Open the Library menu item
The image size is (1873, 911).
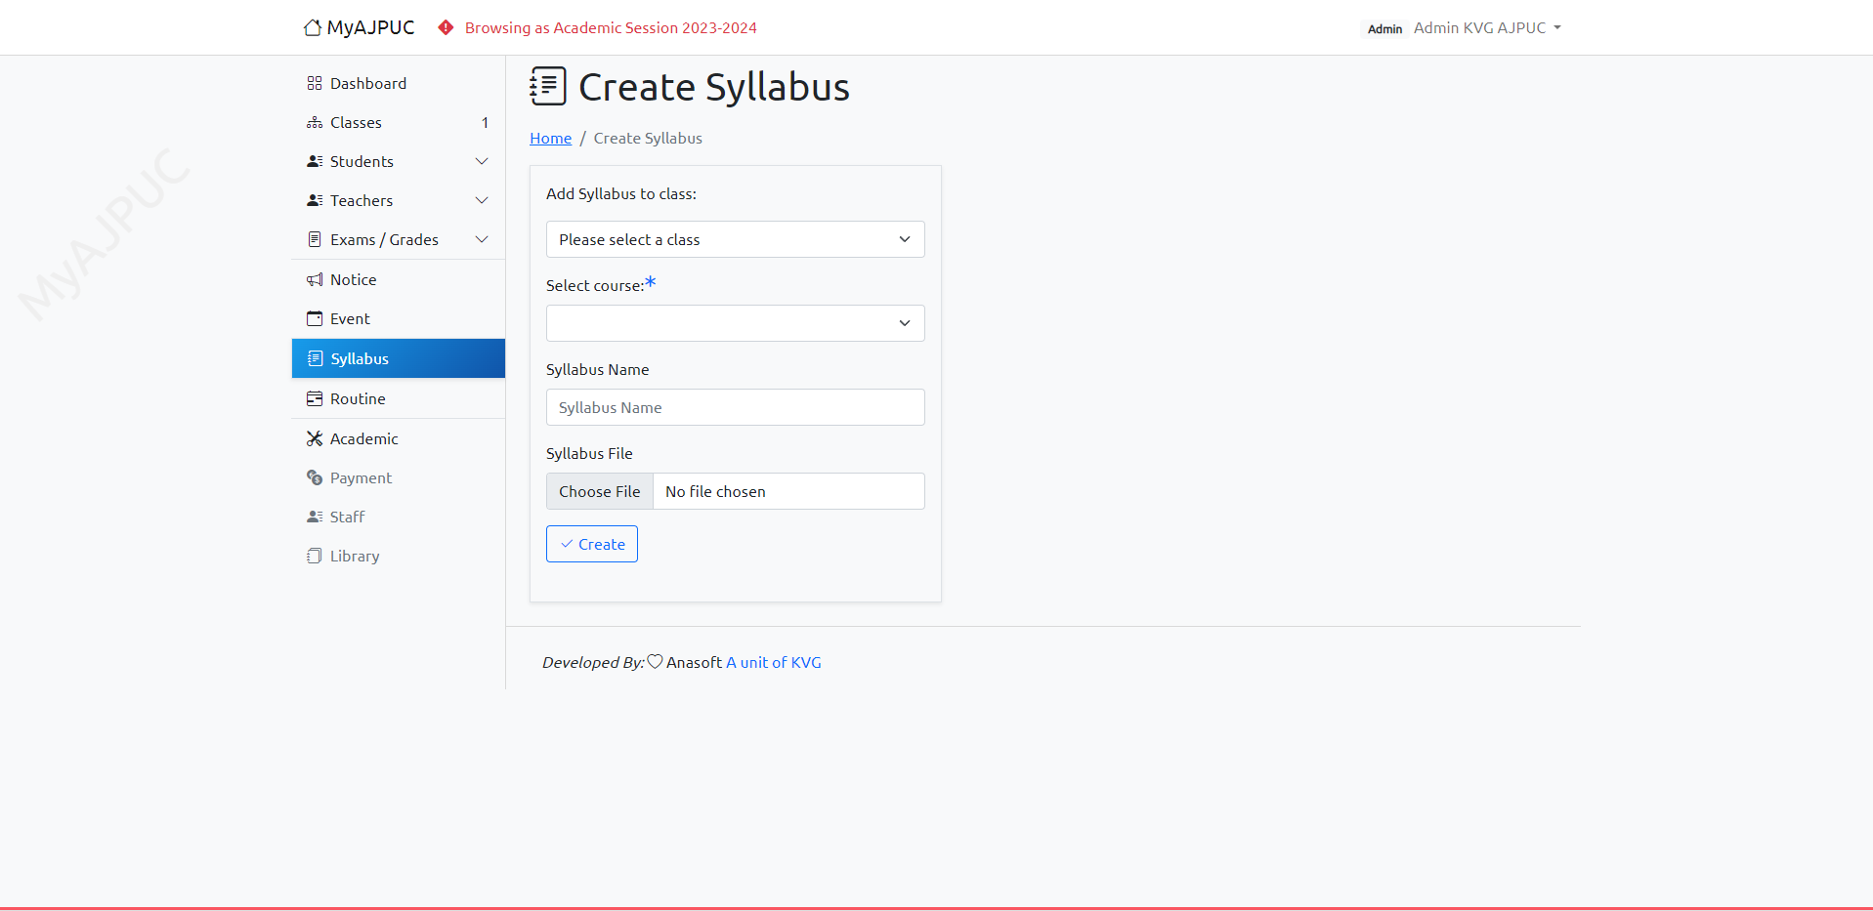click(x=399, y=556)
